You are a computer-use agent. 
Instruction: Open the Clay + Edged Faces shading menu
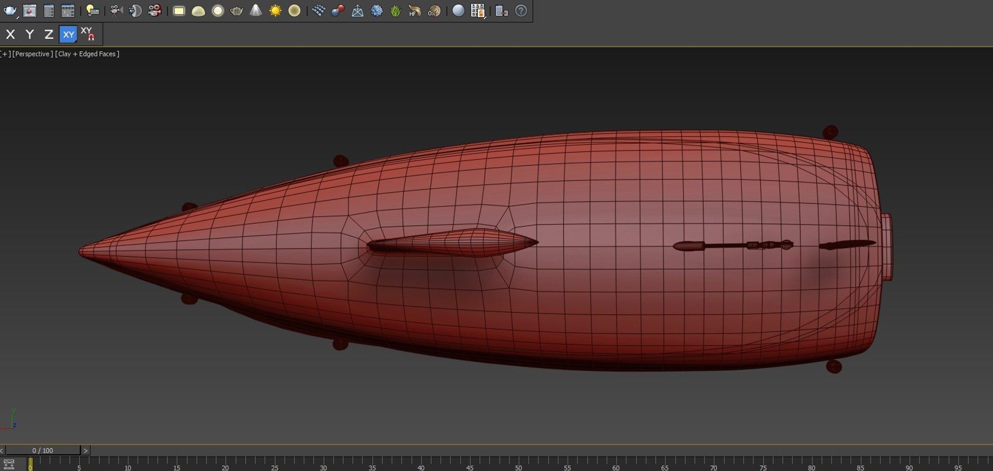tap(87, 54)
